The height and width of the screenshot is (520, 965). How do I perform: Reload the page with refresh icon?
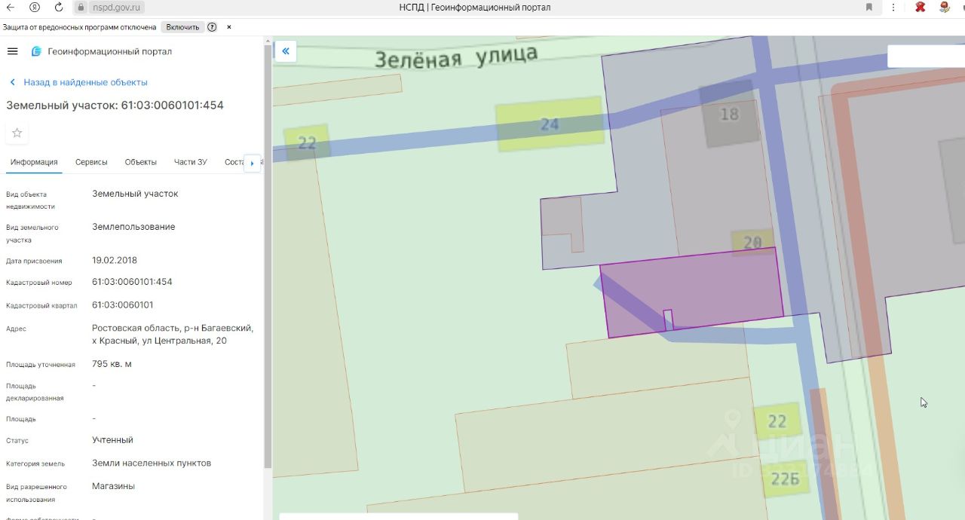coord(59,7)
